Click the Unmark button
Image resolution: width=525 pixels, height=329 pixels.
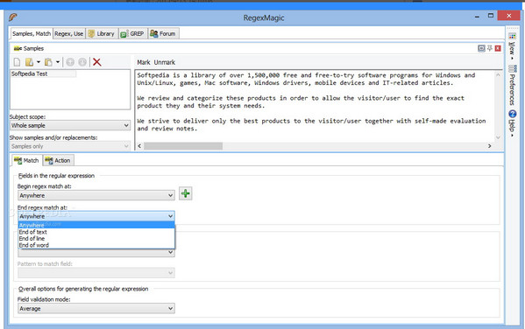click(165, 62)
